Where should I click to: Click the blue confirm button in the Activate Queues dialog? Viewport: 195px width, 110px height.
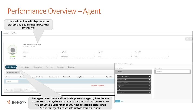[x=118, y=101]
